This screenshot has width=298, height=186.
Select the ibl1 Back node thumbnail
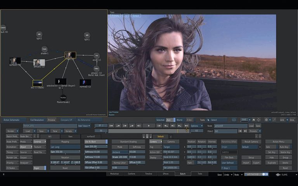pyautogui.click(x=38, y=83)
